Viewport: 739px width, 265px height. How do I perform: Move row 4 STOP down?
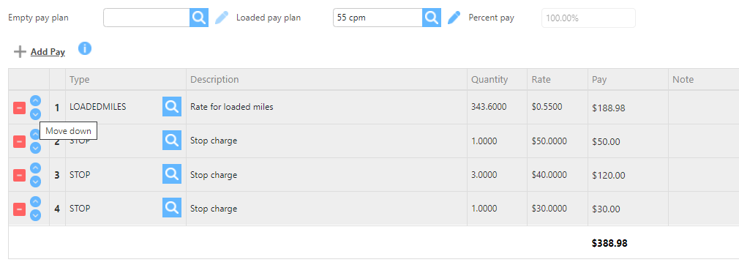click(35, 215)
